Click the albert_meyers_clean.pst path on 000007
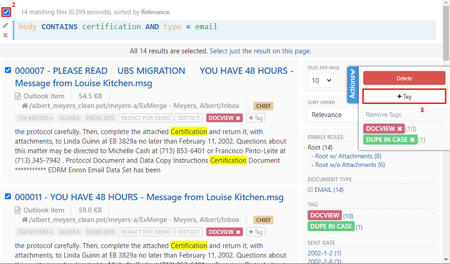 click(x=134, y=106)
